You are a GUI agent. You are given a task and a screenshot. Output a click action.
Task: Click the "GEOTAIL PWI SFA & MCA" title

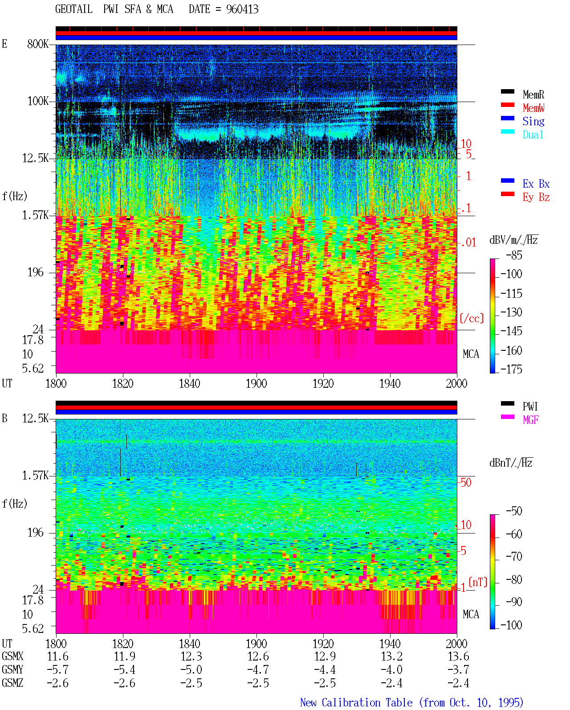114,9
